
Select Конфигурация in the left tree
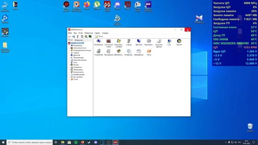(x=79, y=75)
